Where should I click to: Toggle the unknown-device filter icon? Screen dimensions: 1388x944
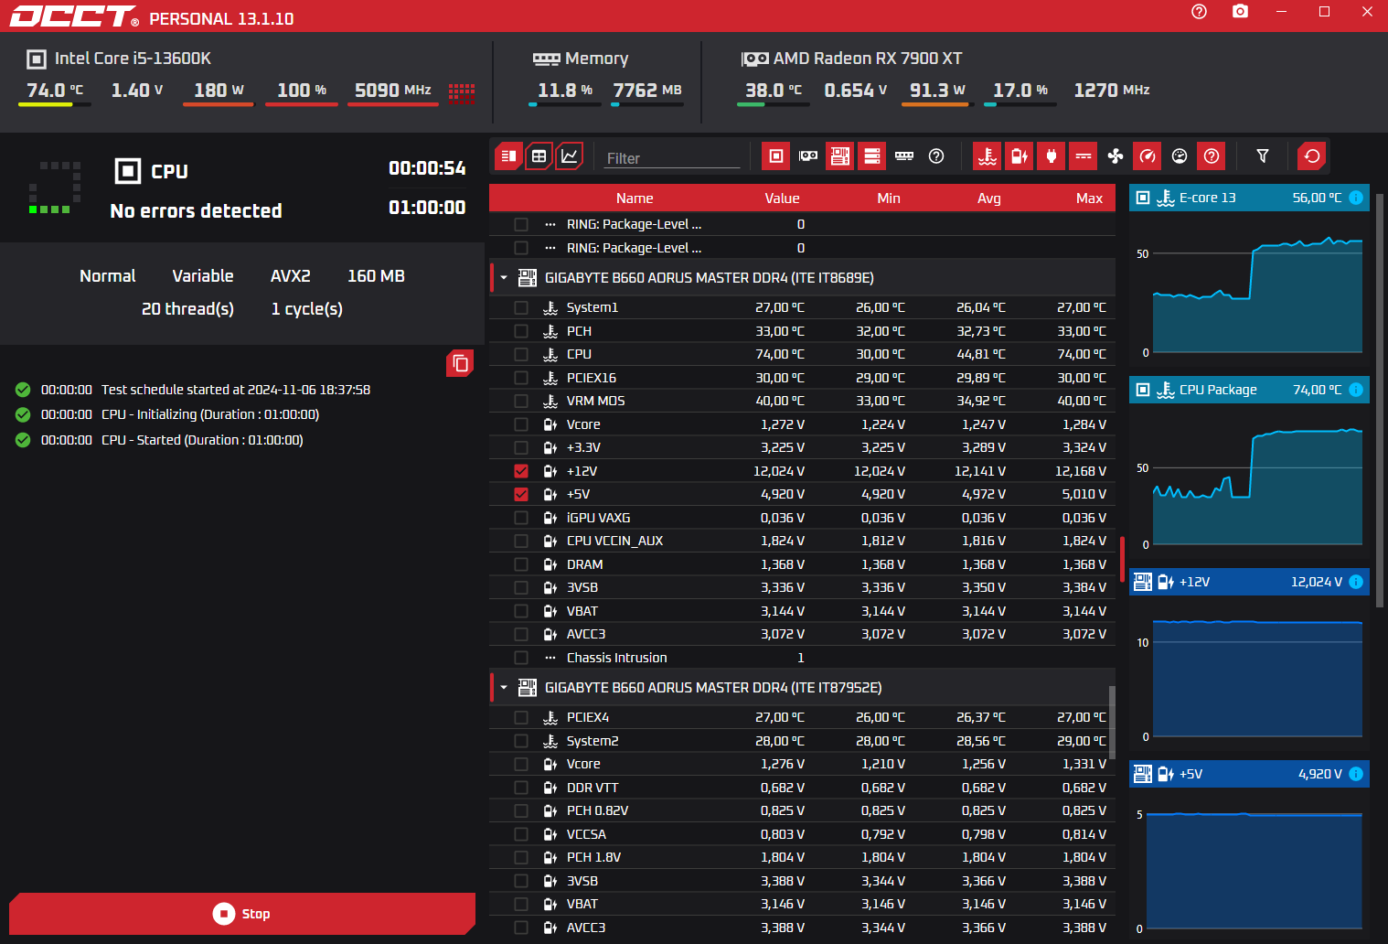[936, 156]
